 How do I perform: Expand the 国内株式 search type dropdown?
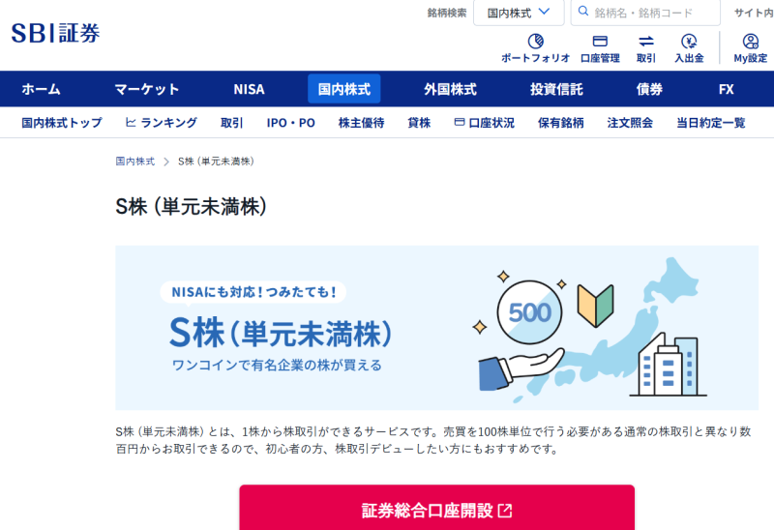tap(519, 13)
